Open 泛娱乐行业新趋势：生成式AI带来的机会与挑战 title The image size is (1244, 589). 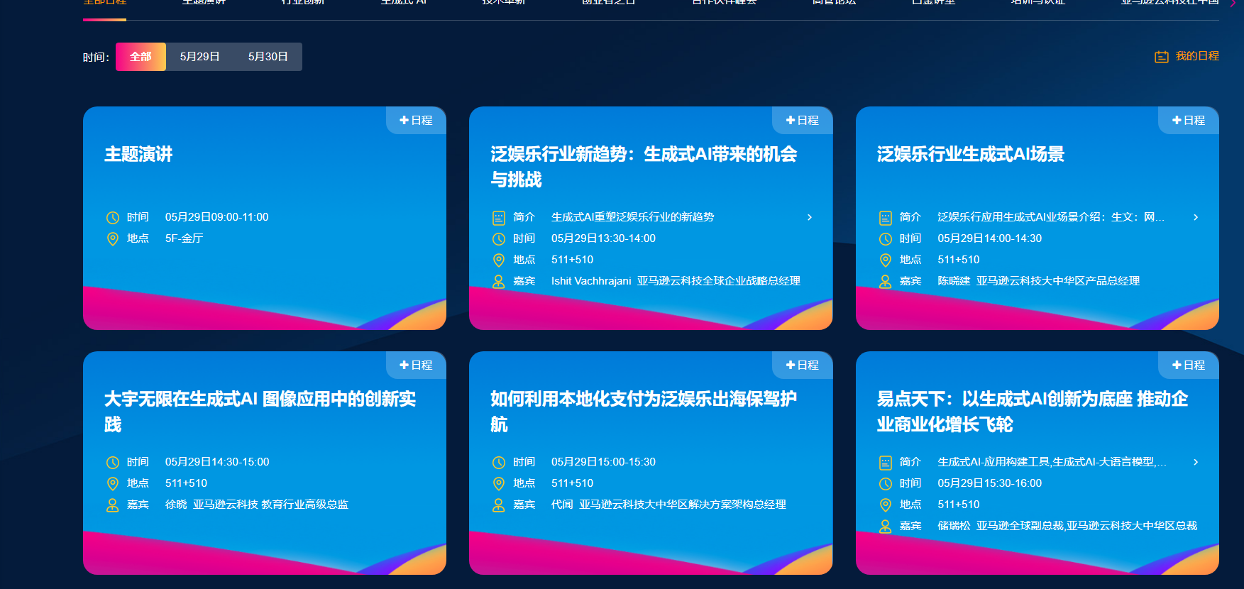644,167
